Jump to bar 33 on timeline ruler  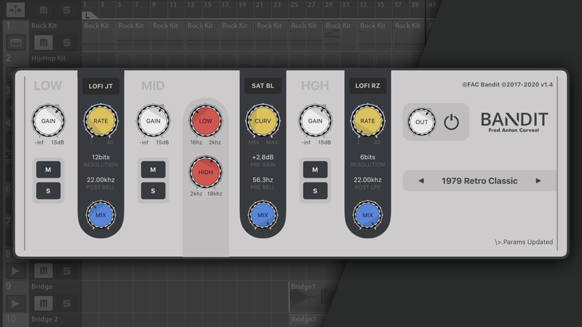pos(363,5)
